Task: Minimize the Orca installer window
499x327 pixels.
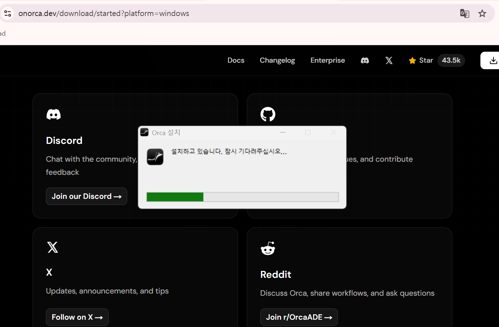Action: click(x=282, y=133)
